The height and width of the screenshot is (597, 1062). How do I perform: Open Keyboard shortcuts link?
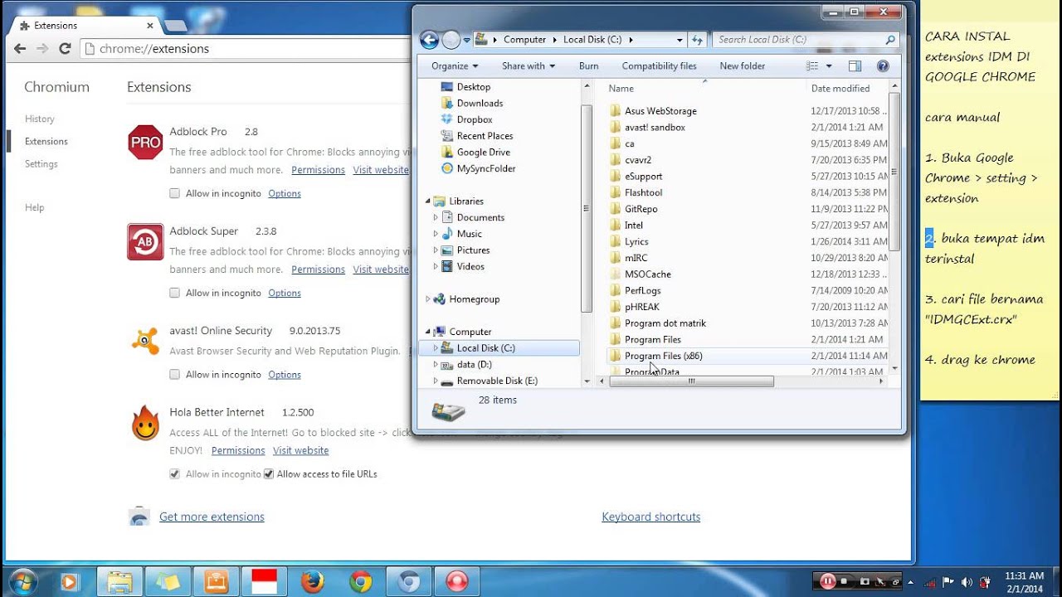651,517
